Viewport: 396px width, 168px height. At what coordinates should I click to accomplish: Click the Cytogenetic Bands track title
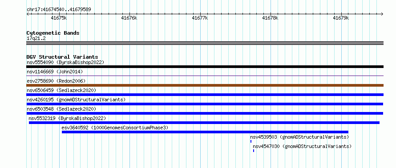pyautogui.click(x=53, y=33)
